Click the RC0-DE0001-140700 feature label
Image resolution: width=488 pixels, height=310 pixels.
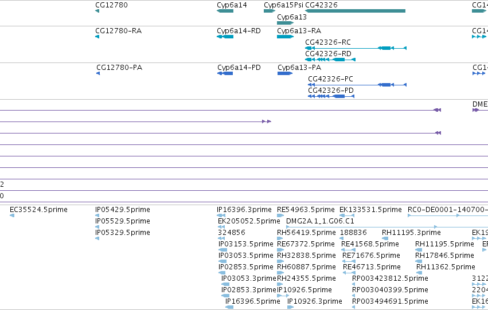[x=448, y=210]
